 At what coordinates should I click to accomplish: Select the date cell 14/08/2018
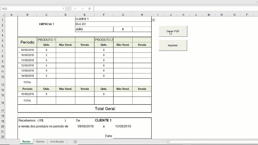tap(27, 76)
